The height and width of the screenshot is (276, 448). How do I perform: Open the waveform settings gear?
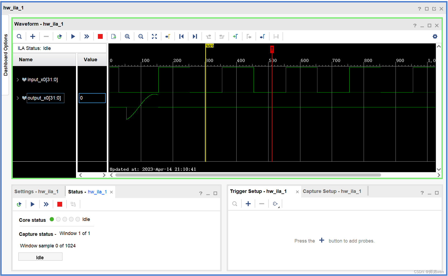click(x=435, y=36)
